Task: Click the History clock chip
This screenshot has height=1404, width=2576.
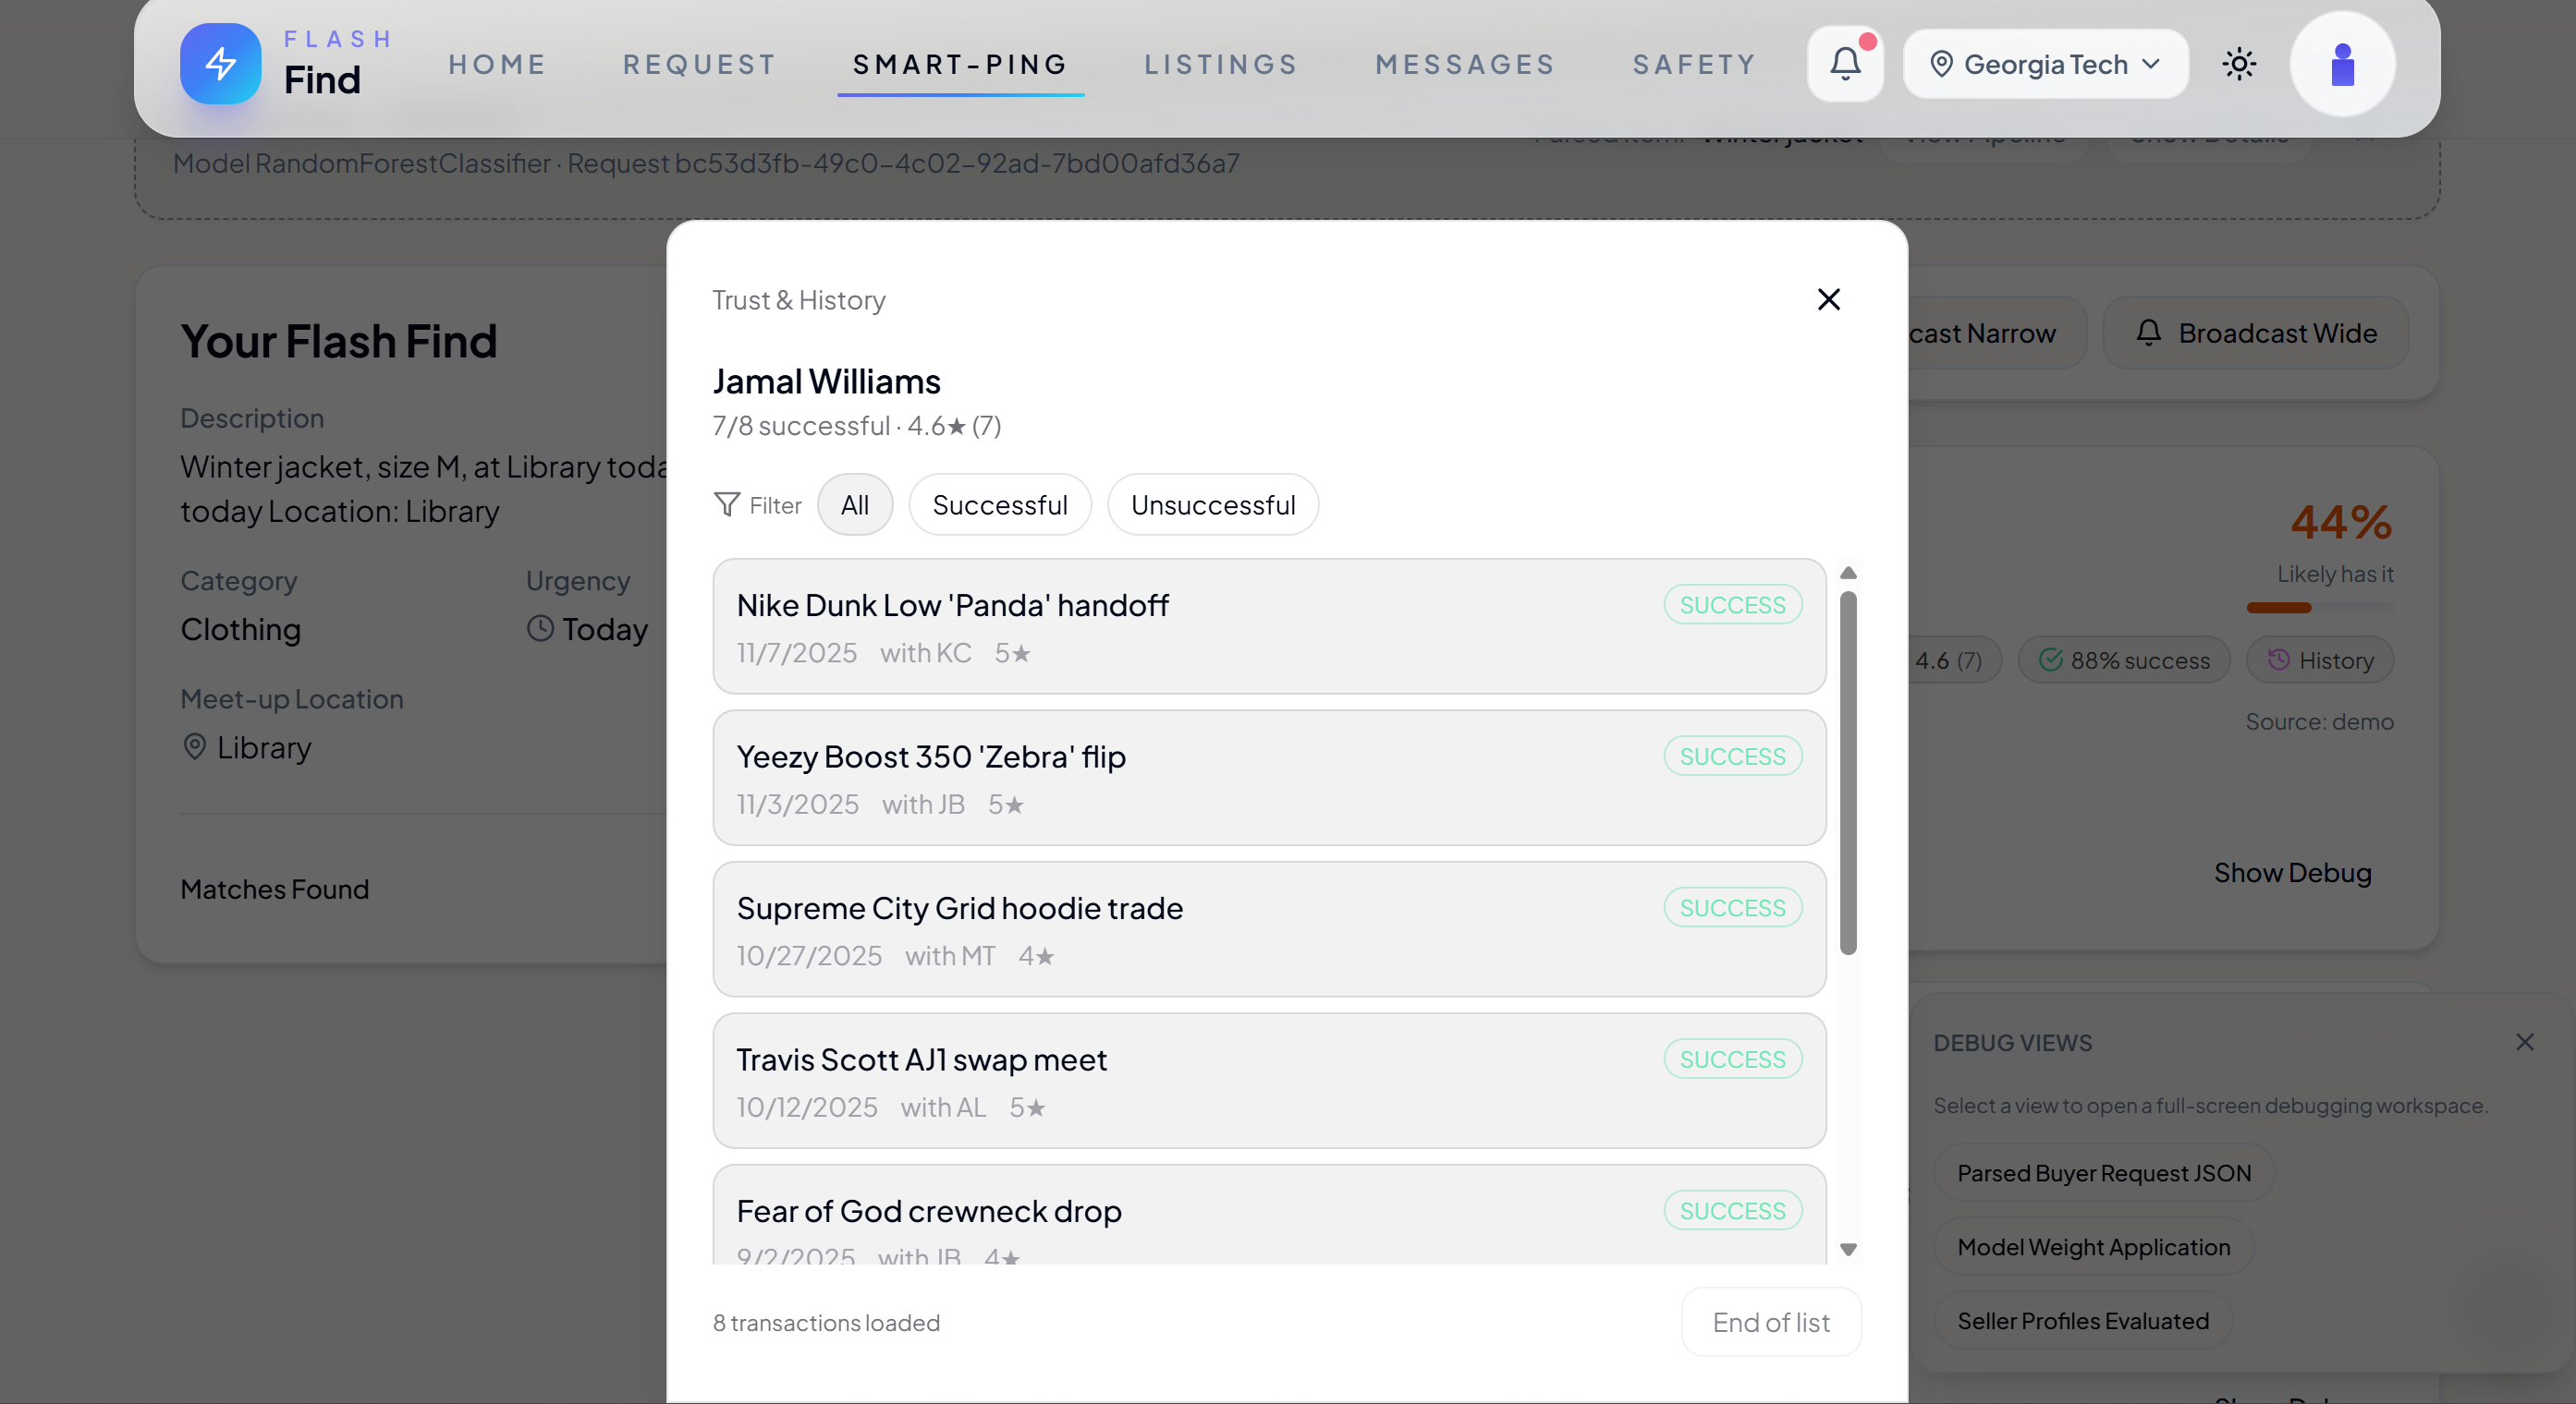Action: click(x=2320, y=660)
